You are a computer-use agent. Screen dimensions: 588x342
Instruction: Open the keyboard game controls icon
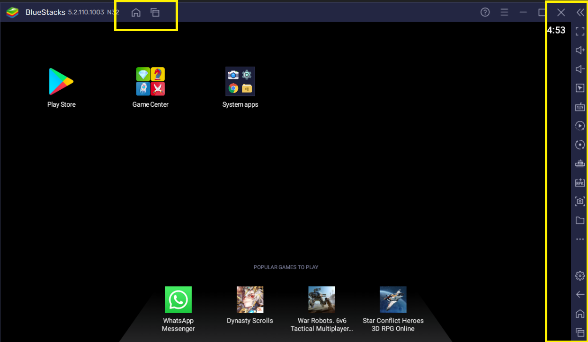[579, 107]
